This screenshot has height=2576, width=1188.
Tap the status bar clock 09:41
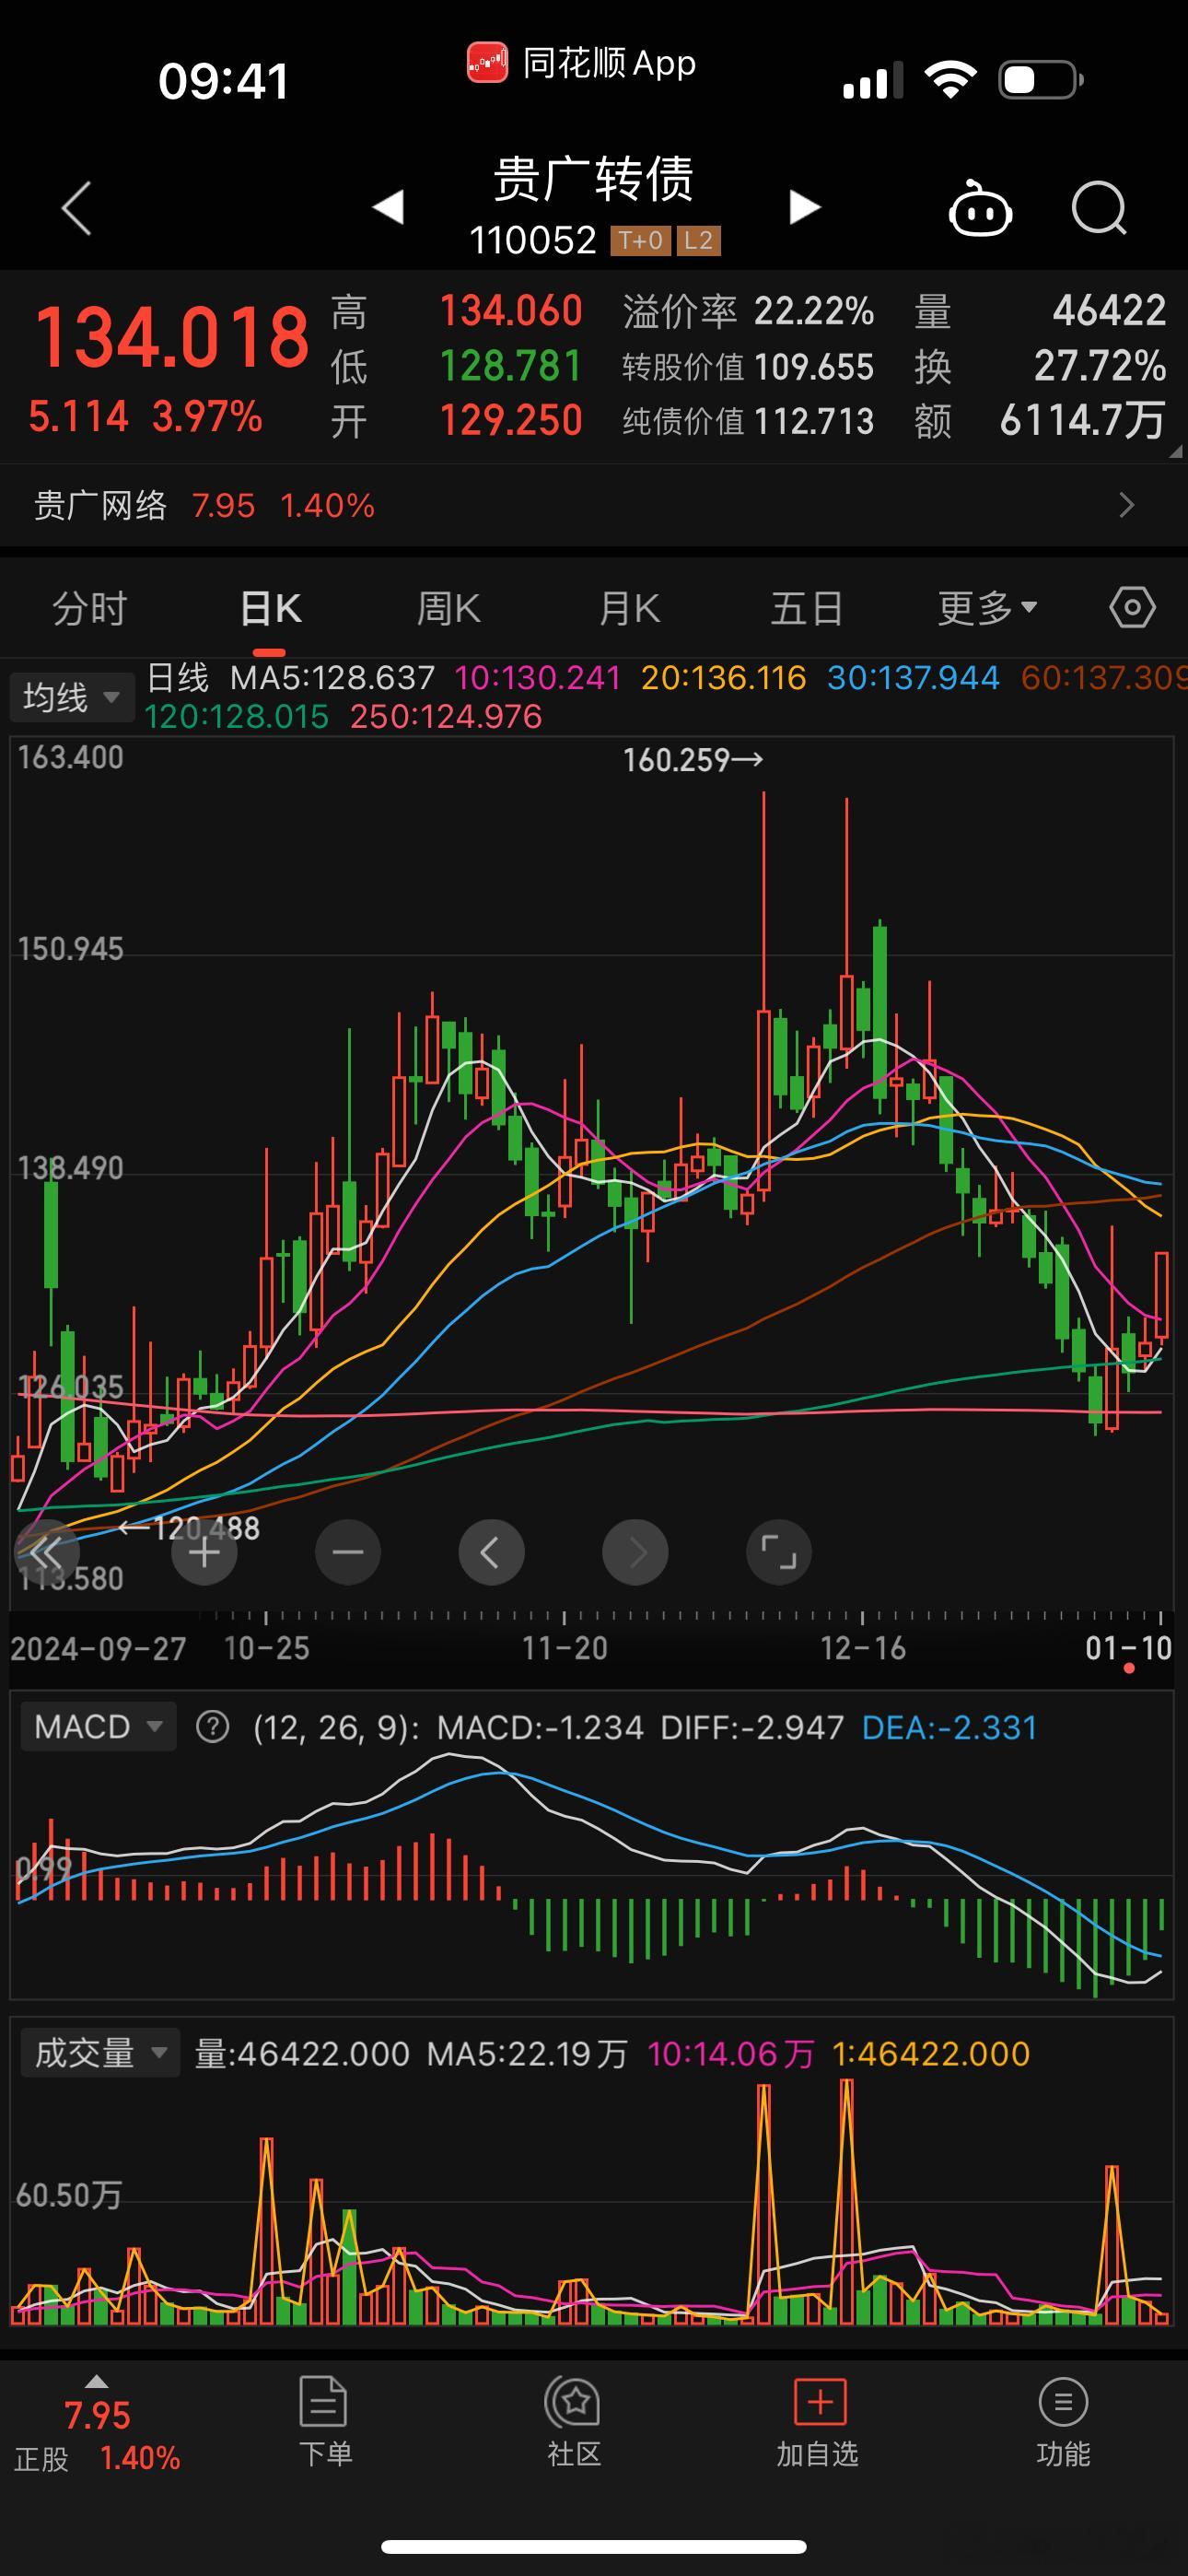tap(224, 80)
